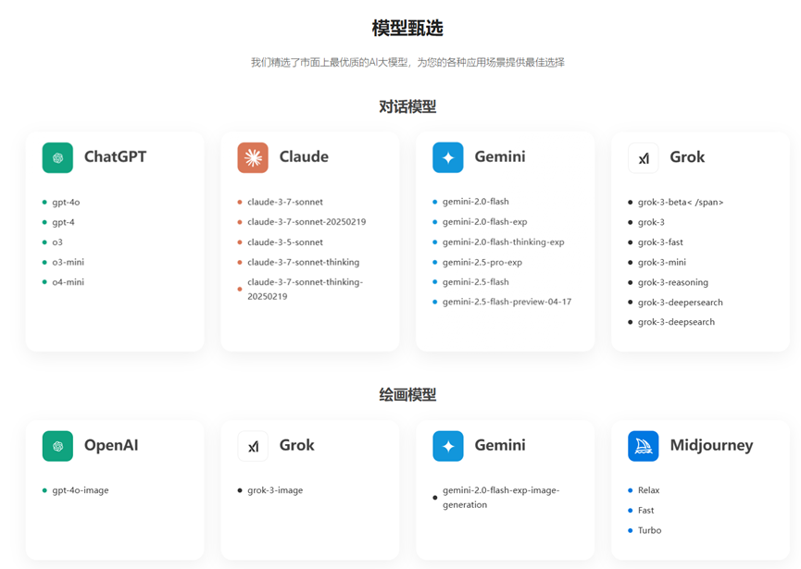This screenshot has height=569, width=801.
Task: Click the ChatGPT card title
Action: pos(116,156)
